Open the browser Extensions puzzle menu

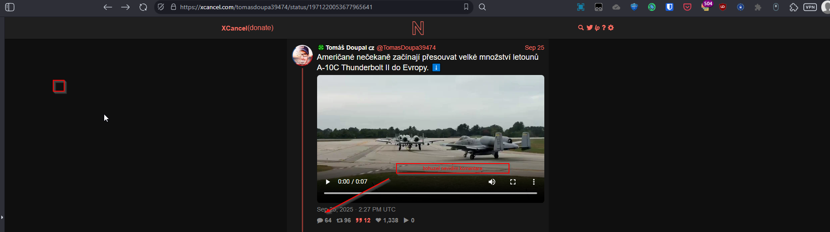pos(793,7)
